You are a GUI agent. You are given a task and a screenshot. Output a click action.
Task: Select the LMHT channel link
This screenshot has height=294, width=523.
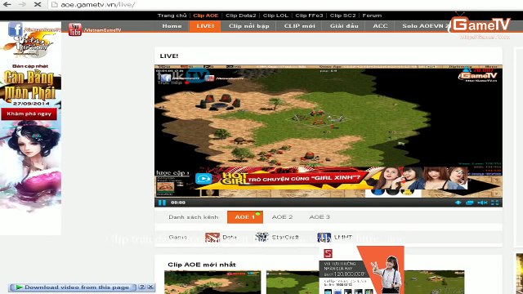[x=343, y=238]
